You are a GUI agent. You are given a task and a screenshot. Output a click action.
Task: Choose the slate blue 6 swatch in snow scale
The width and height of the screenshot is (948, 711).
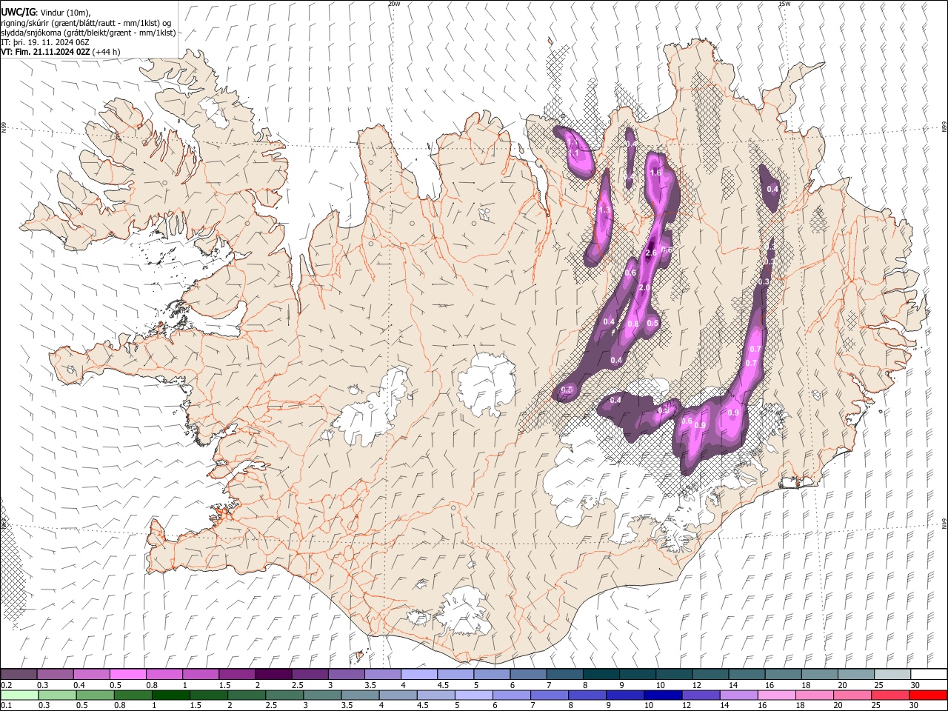coord(527,674)
